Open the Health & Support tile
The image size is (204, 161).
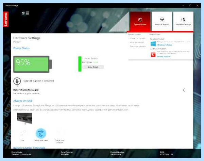pyautogui.click(x=162, y=21)
